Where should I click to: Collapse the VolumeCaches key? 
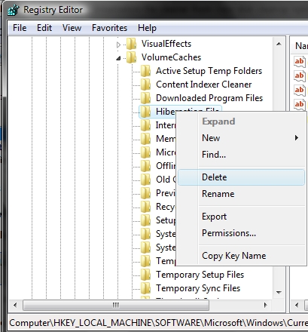pos(118,58)
